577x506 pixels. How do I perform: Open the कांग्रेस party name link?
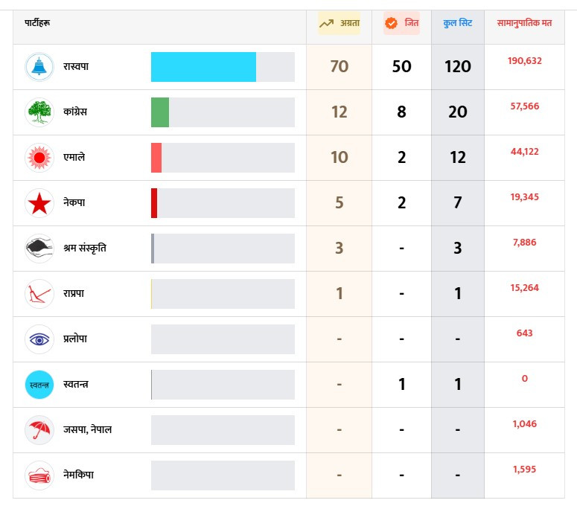click(77, 112)
